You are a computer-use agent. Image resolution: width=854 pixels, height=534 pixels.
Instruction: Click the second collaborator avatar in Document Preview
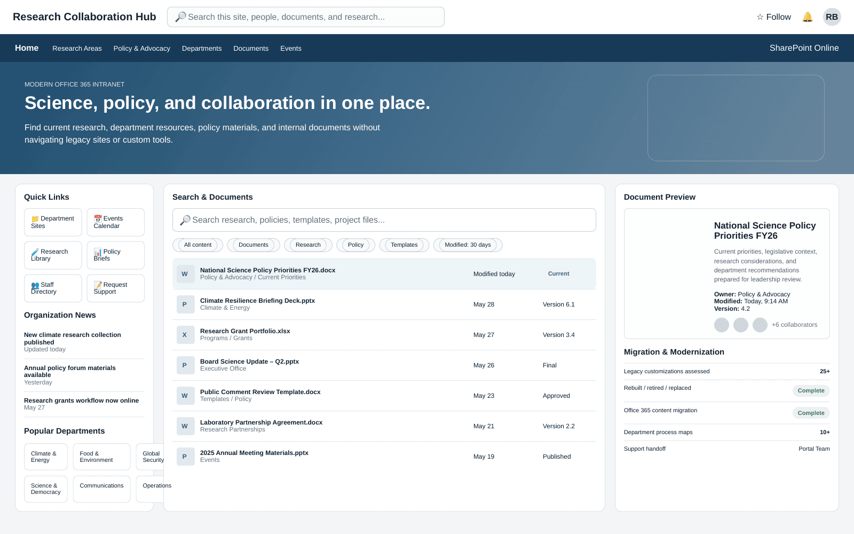coord(741,325)
